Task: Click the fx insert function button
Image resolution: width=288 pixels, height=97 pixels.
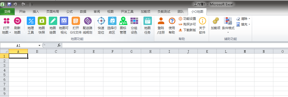Action: click(59, 46)
